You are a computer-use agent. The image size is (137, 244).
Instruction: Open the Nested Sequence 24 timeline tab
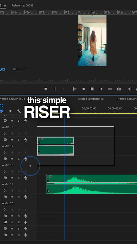pyautogui.click(x=12, y=99)
